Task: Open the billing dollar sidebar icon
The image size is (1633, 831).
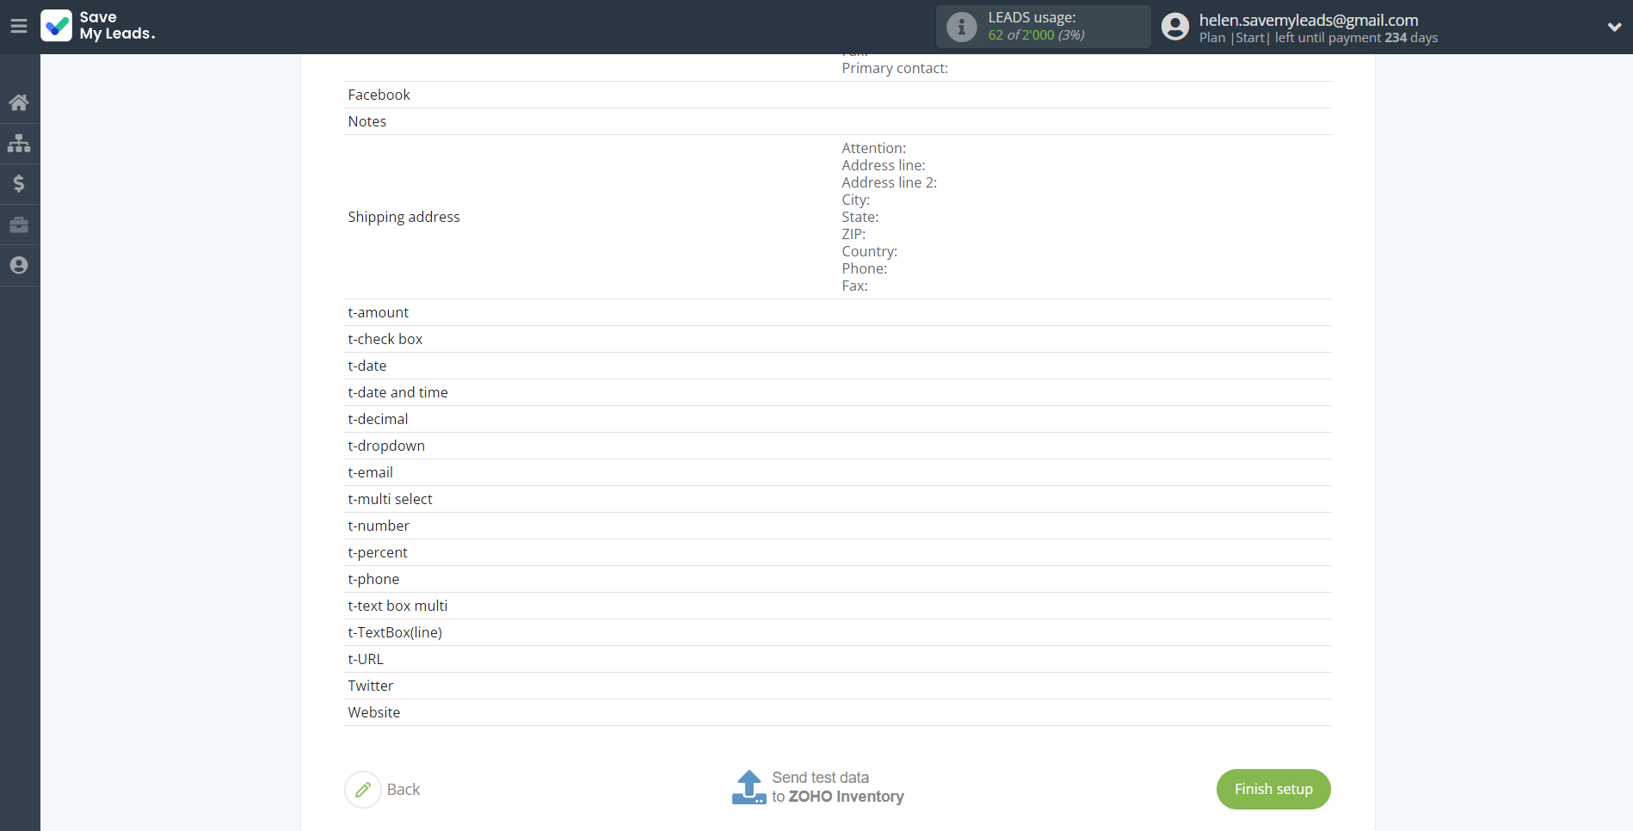Action: (x=19, y=183)
